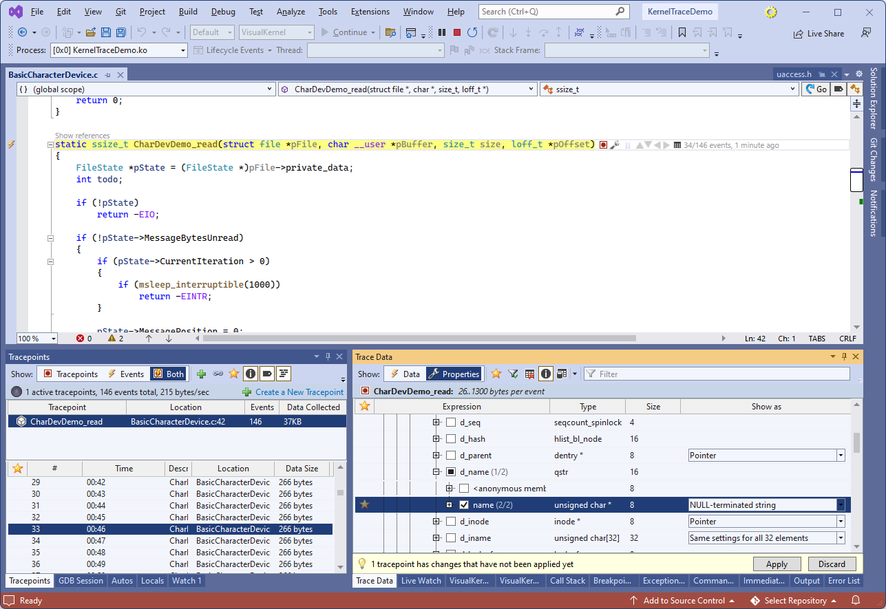
Task: Check the d_parent checkbox
Action: pos(451,456)
